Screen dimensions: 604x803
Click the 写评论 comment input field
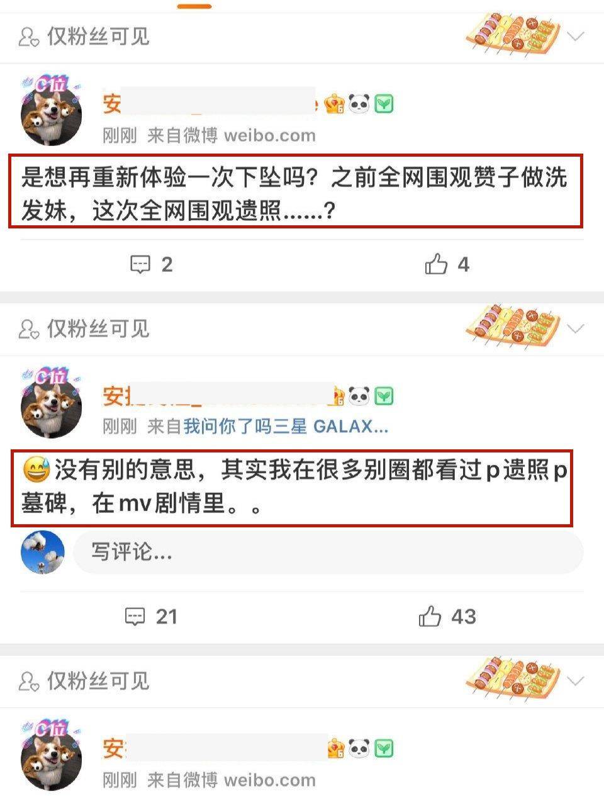point(328,552)
